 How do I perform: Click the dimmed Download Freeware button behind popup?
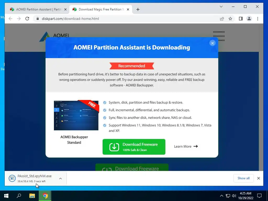point(132,167)
